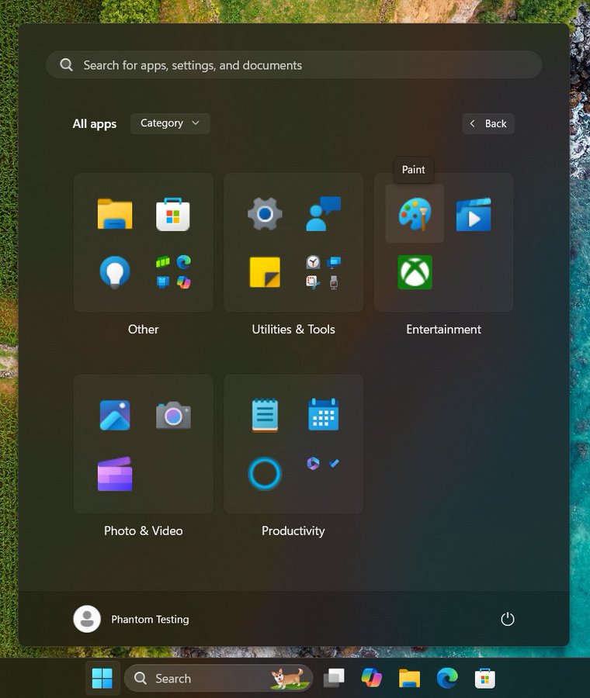Click the user avatar picture
The width and height of the screenshot is (590, 698).
tap(87, 619)
